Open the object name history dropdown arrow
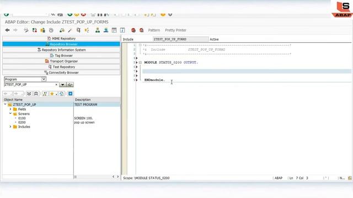Image resolution: width=353 pixels, height=198 pixels. coord(62,85)
